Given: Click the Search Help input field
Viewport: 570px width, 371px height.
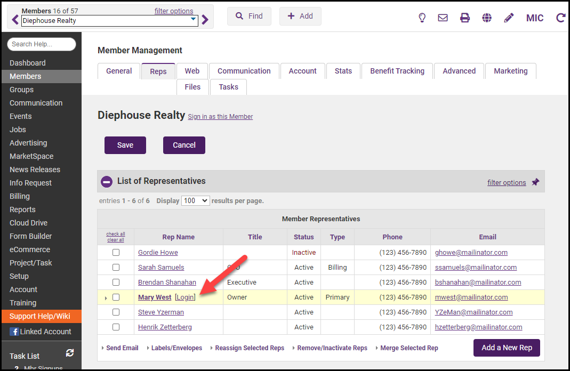Looking at the screenshot, I should click(42, 44).
